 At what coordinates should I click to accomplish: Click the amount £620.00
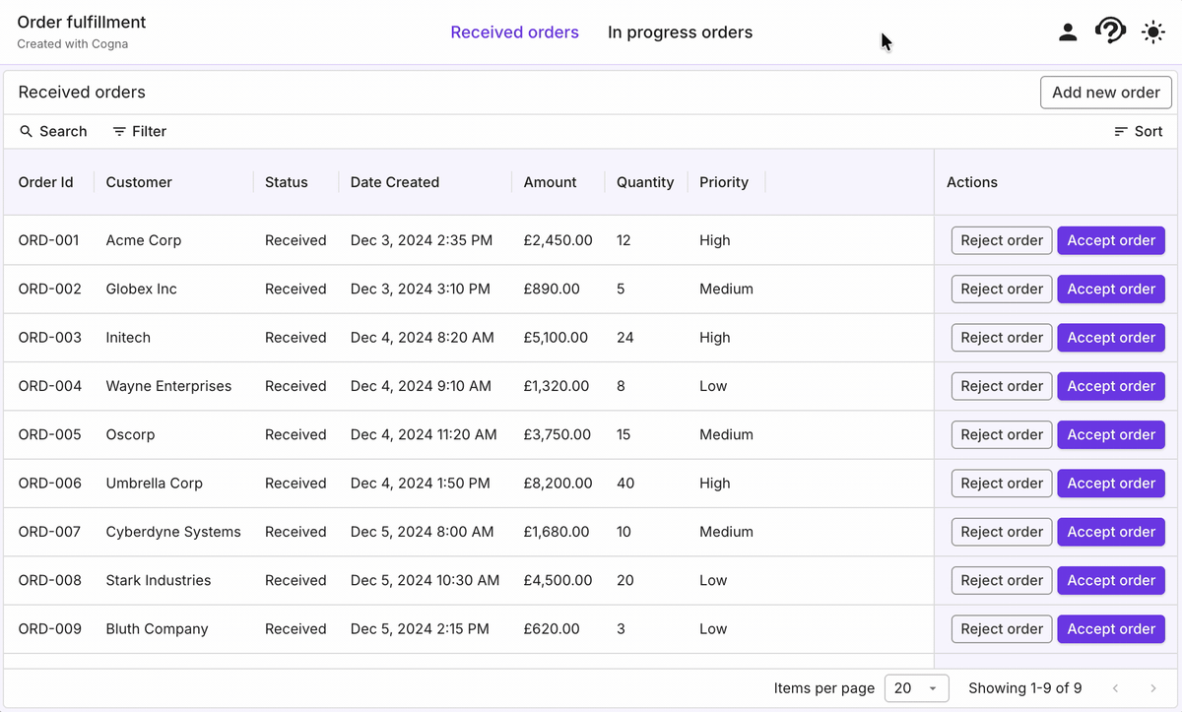(x=552, y=629)
